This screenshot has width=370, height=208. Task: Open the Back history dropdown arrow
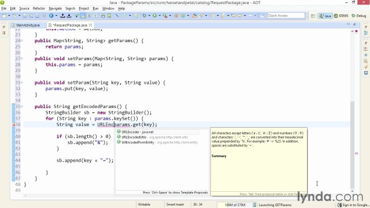[x=245, y=16]
